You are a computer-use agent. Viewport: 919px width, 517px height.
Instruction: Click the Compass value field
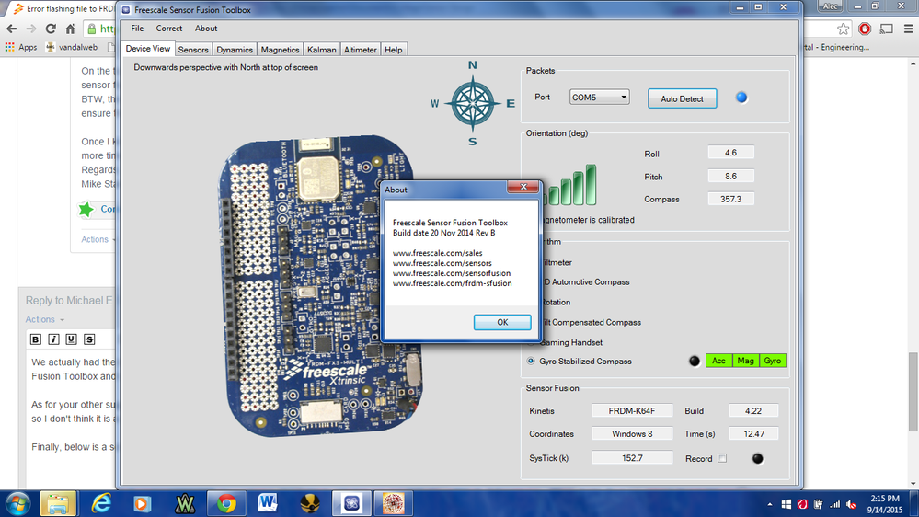[x=730, y=200]
